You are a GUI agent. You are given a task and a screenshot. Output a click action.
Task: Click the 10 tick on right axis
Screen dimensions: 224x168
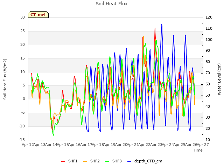click(208, 140)
